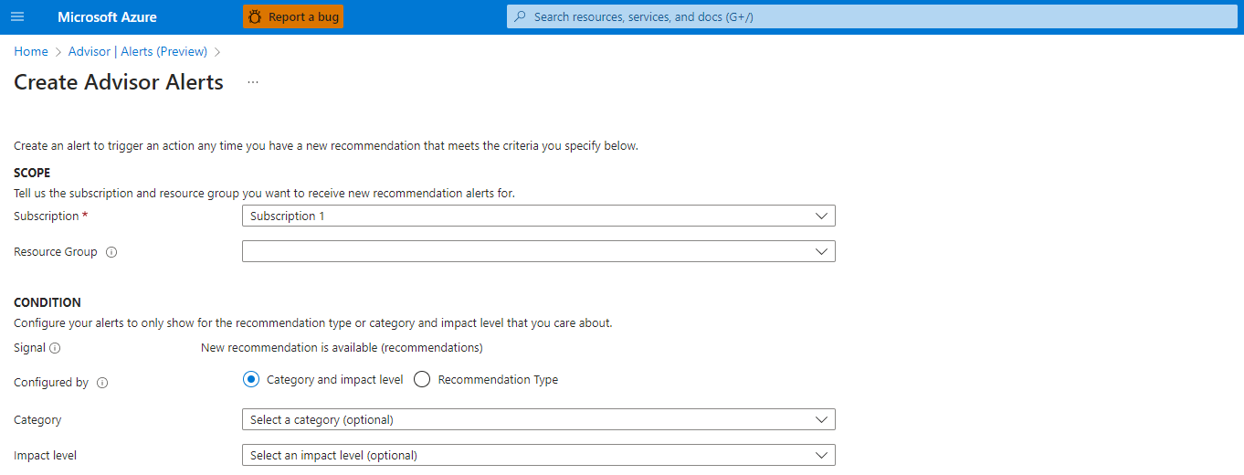Expand the Resource Group dropdown
This screenshot has width=1244, height=475.
(538, 251)
